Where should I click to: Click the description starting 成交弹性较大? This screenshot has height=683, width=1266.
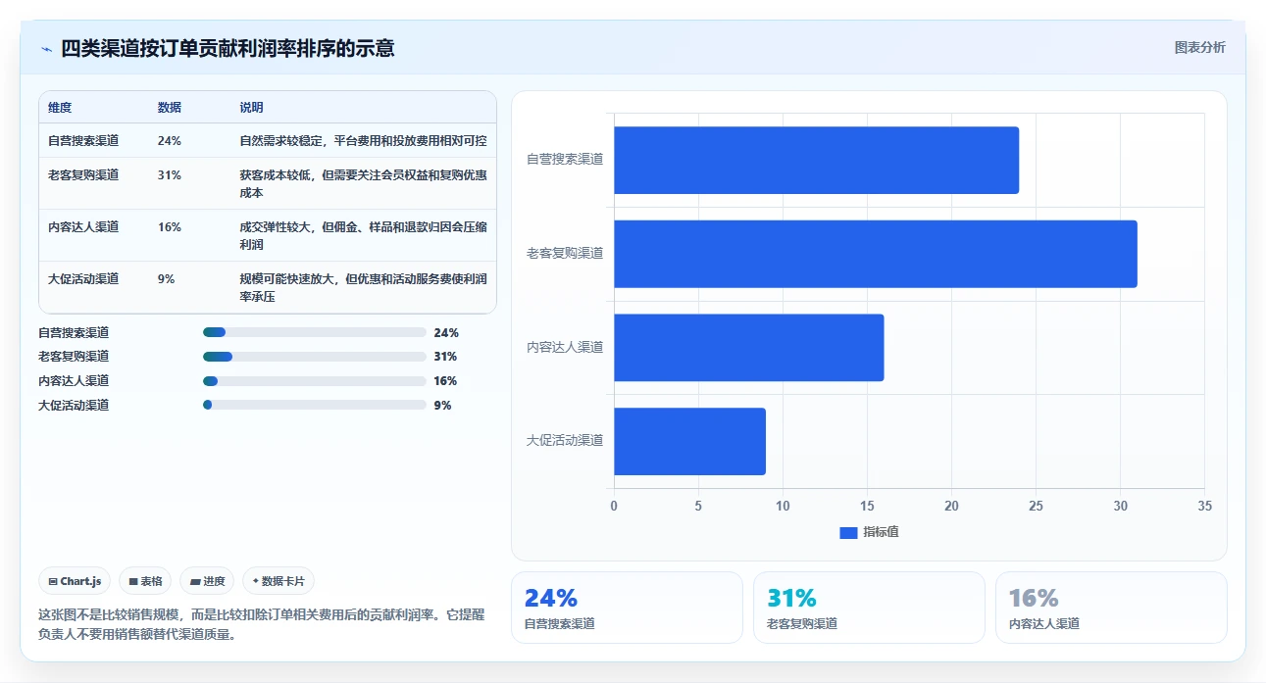[364, 236]
